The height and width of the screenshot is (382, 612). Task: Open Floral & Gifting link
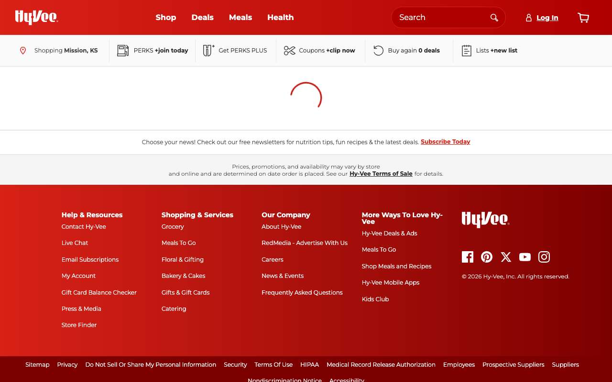[183, 260]
